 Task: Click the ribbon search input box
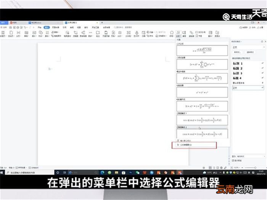123,27
